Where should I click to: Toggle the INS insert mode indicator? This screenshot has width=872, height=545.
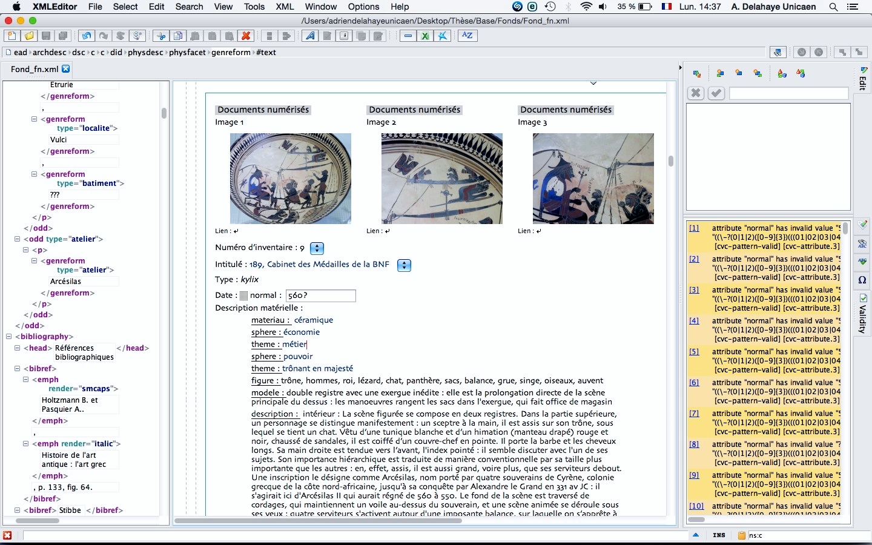tap(719, 535)
